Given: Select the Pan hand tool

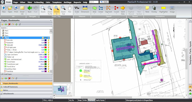Looking at the screenshot, I should pyautogui.click(x=70, y=9).
